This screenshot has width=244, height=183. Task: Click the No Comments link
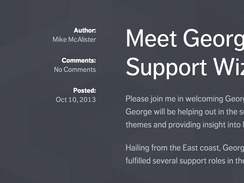(75, 70)
